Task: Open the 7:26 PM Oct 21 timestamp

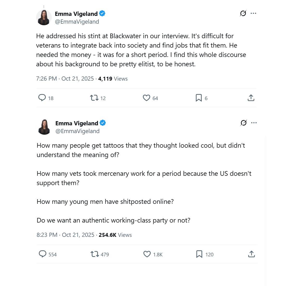Action: coord(65,79)
